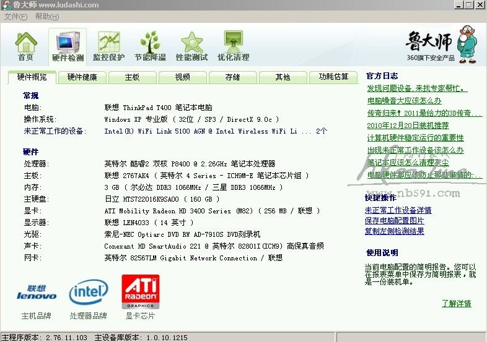The image size is (487, 342).
Task: Open the 帮助(H) menu
Action: pyautogui.click(x=47, y=17)
